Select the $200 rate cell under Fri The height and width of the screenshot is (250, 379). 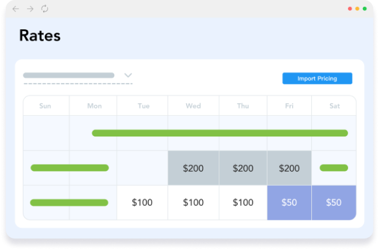(x=289, y=169)
